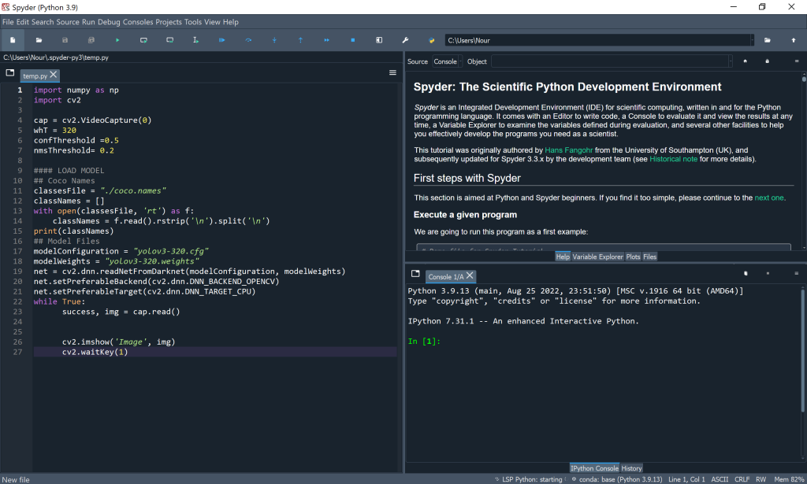
Task: Open the IPython console options menu
Action: point(797,273)
